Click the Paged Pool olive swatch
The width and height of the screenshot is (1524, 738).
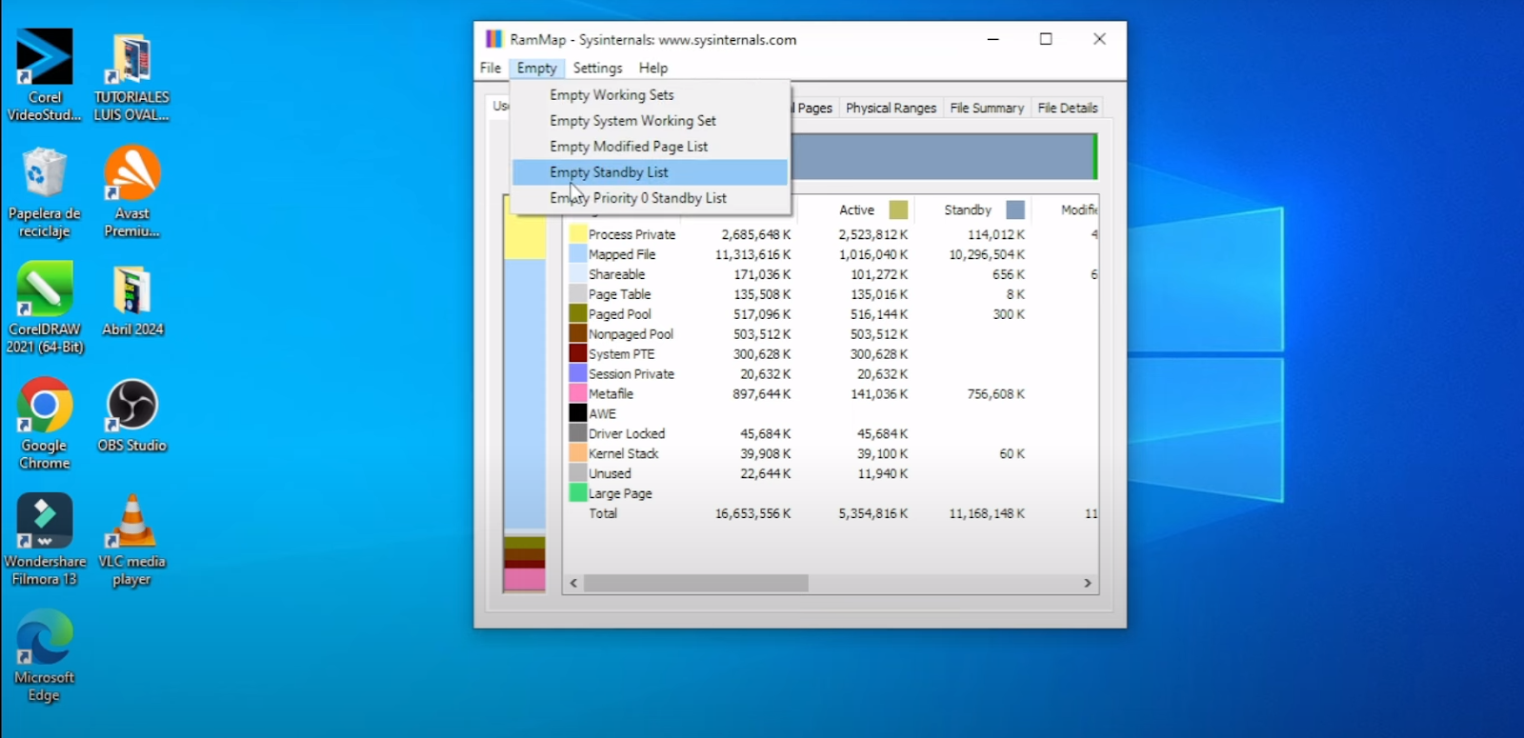(577, 313)
